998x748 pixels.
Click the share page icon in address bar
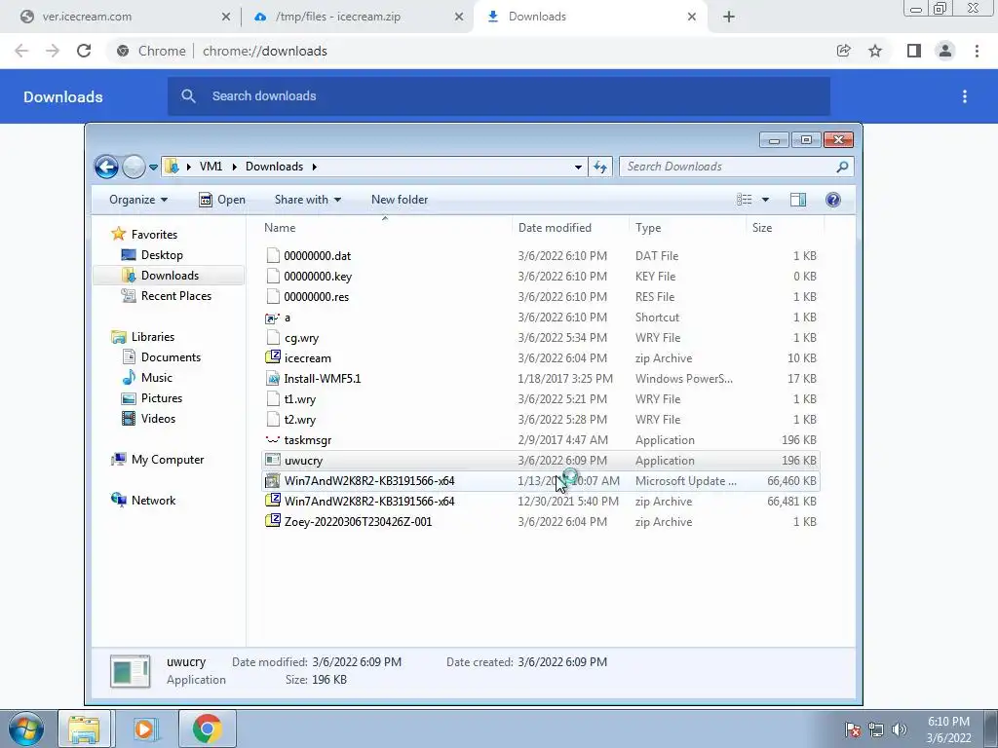coord(844,51)
